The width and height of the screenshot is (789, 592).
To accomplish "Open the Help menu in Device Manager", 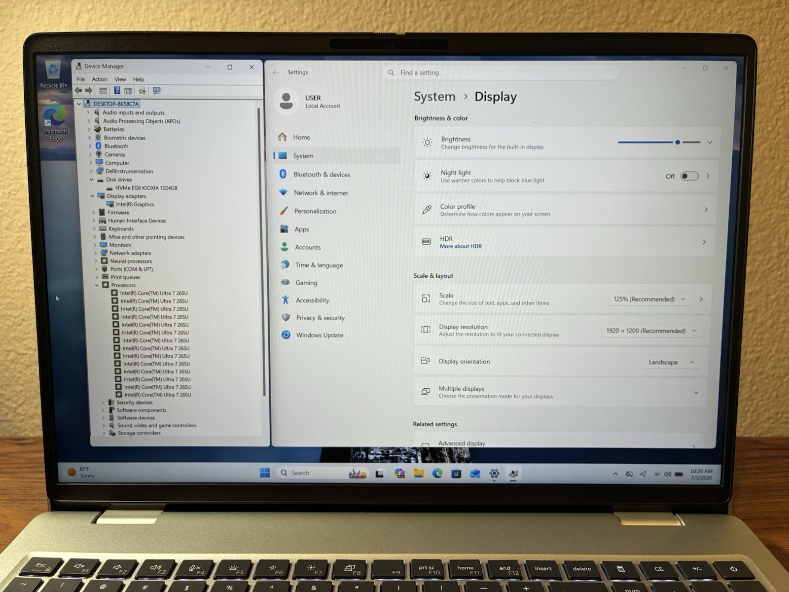I will [139, 79].
